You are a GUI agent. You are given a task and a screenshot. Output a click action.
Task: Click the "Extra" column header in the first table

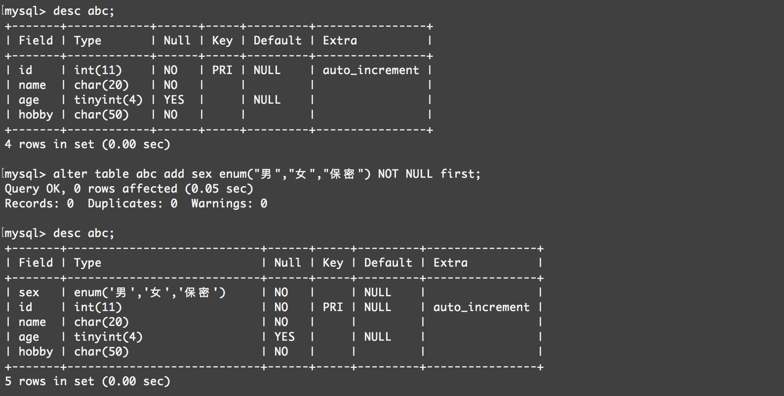click(340, 40)
